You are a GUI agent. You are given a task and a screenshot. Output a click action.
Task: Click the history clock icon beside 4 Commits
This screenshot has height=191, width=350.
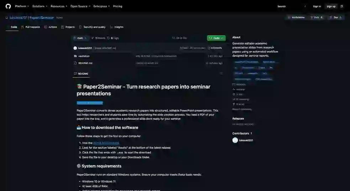(x=209, y=48)
